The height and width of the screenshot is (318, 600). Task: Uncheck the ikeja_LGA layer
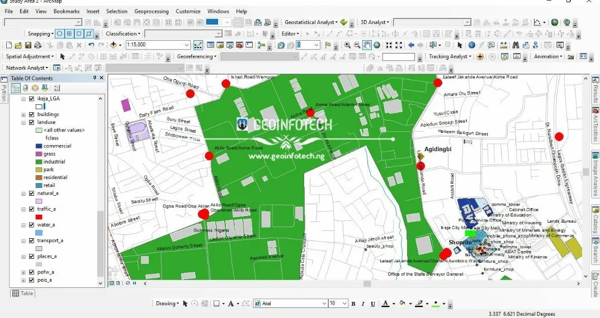coord(32,99)
